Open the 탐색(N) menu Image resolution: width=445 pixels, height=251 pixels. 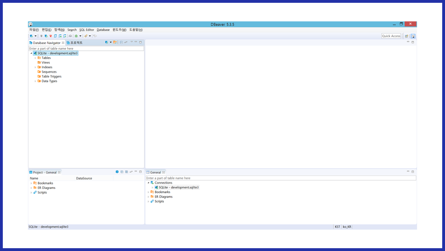(x=59, y=30)
